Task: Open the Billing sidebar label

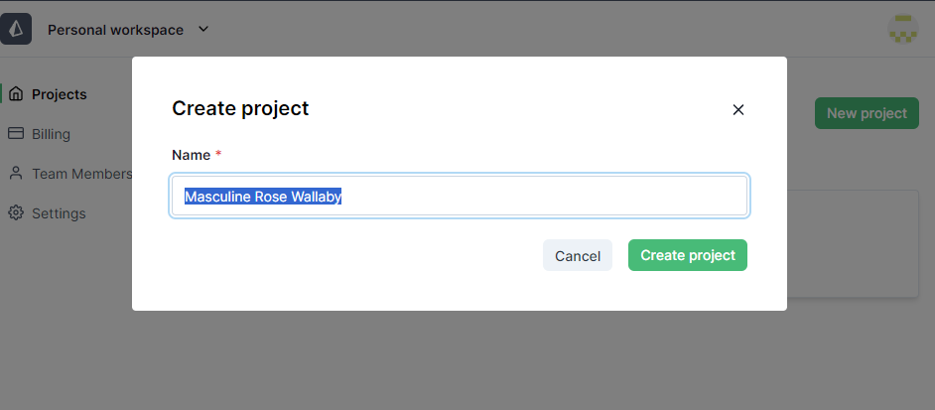Action: (51, 134)
